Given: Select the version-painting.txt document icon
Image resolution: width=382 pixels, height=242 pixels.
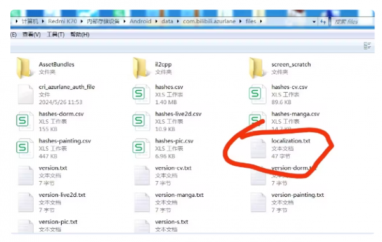Looking at the screenshot, I should pos(258,202).
